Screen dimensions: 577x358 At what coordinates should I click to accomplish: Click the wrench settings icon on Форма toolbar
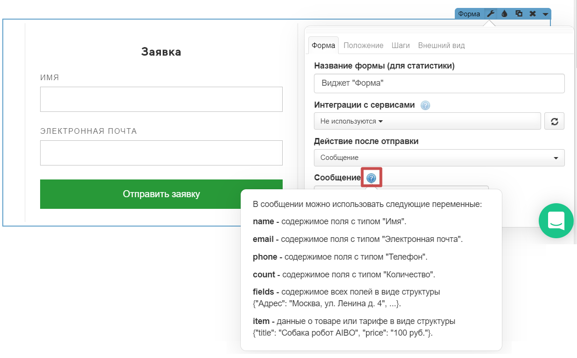pyautogui.click(x=490, y=14)
